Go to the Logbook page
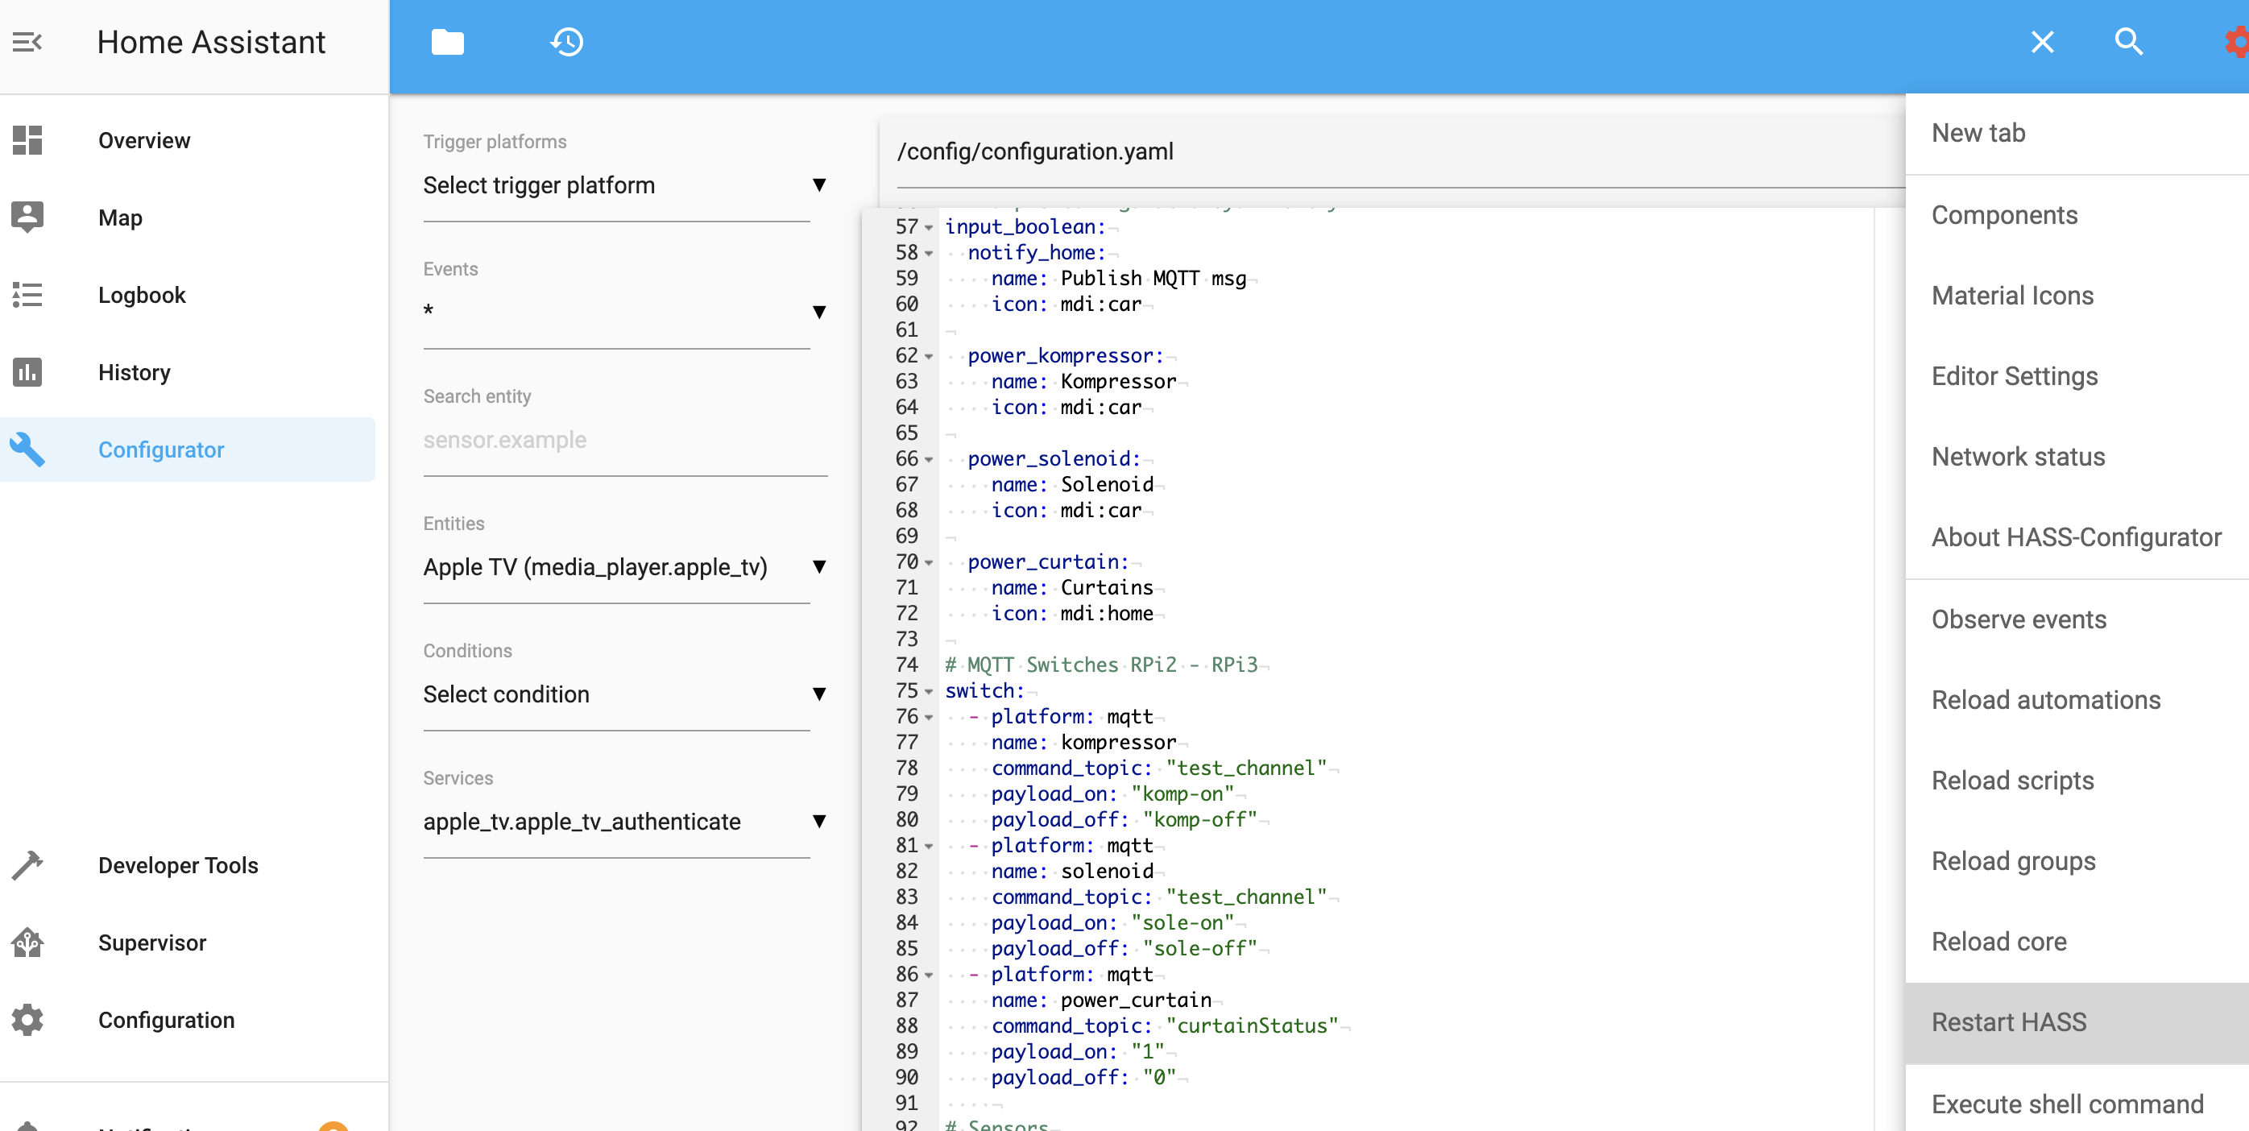Viewport: 2249px width, 1131px height. 142,295
